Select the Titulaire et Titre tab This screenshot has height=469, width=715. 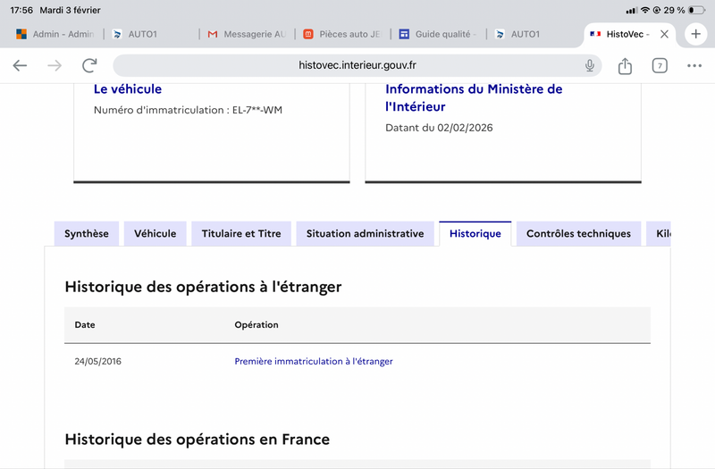coord(240,234)
